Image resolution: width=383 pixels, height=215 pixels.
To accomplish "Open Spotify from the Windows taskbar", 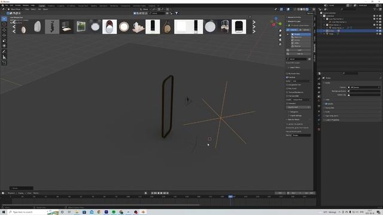I will pyautogui.click(x=114, y=212).
